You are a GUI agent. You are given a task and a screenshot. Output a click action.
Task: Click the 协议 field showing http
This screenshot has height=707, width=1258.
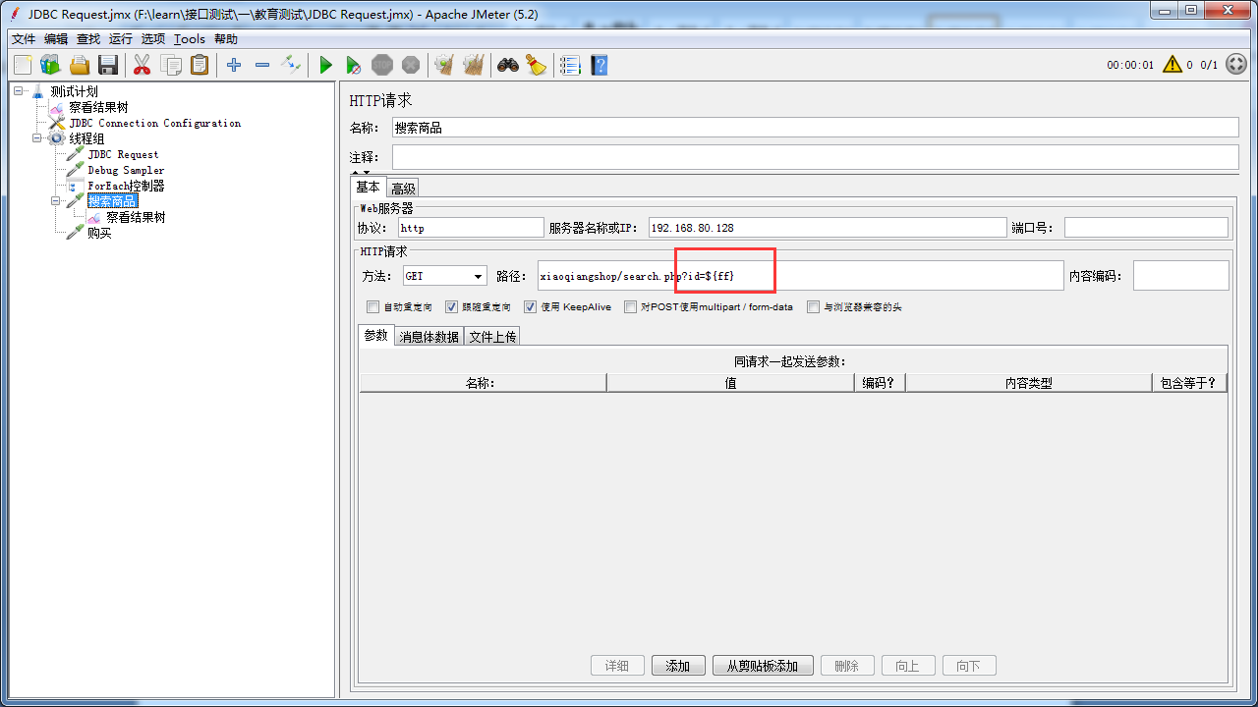click(x=471, y=228)
